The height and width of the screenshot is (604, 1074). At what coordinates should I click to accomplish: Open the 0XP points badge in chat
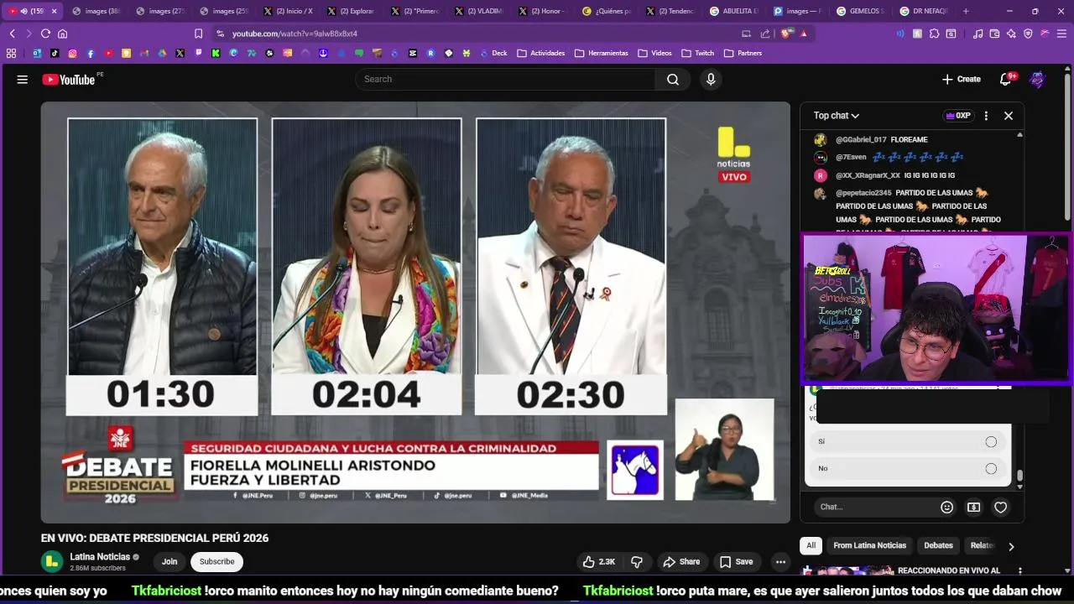coord(957,116)
